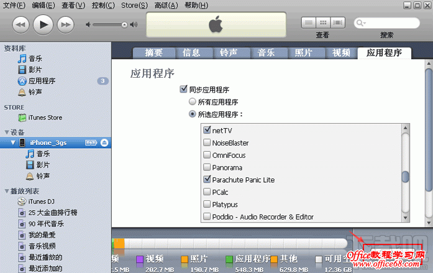Image resolution: width=433 pixels, height=273 pixels.
Task: Open the 查看(V) menu
Action: (73, 5)
